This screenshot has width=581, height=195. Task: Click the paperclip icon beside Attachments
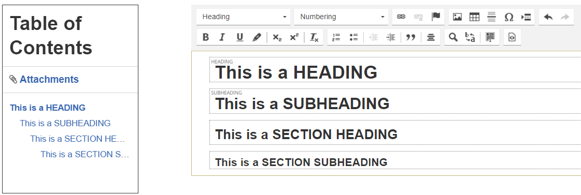[x=13, y=79]
